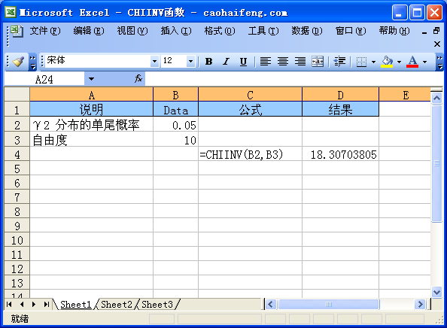Go to last sheet navigation arrow
Viewport: 447px width, 328px height.
click(x=47, y=305)
